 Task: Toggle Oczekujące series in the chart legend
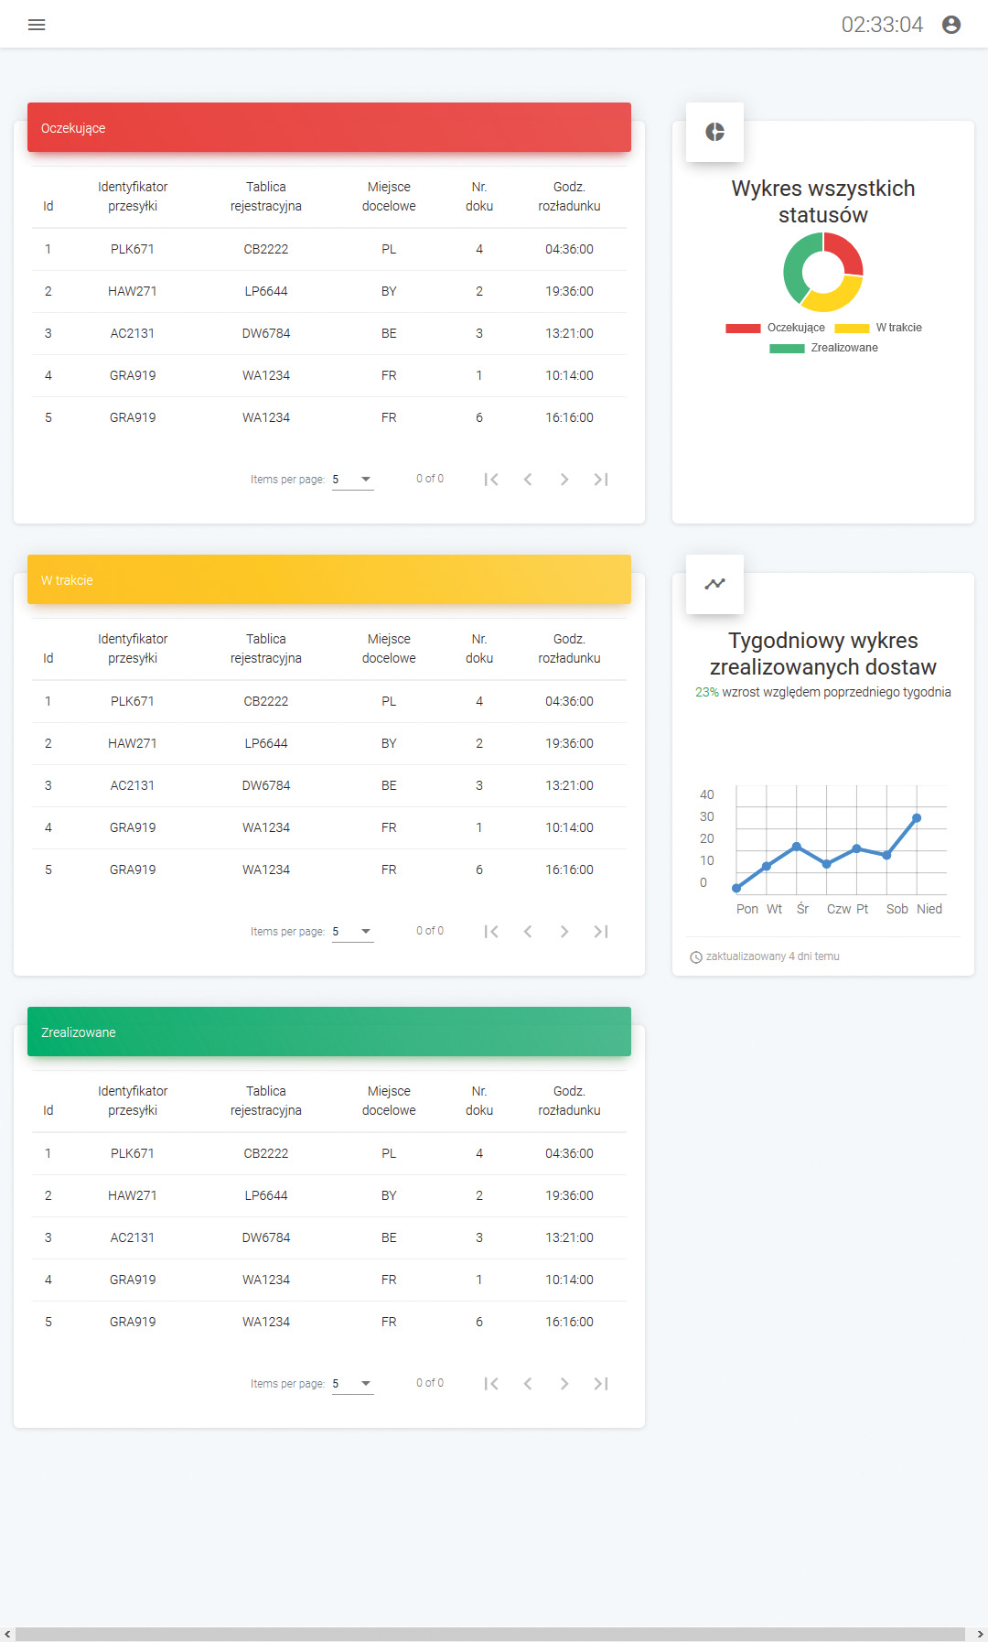(775, 328)
